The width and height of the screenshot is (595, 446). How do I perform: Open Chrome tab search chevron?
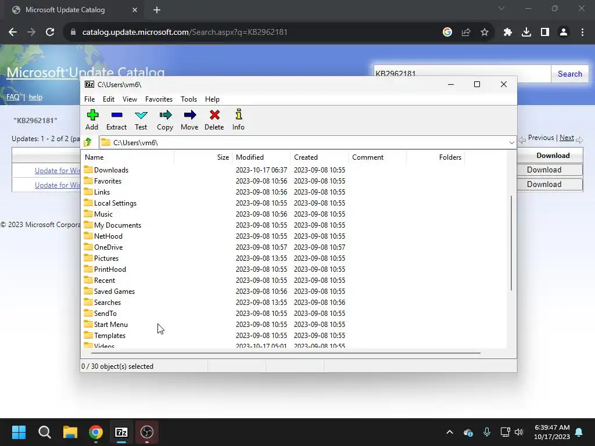pos(501,8)
